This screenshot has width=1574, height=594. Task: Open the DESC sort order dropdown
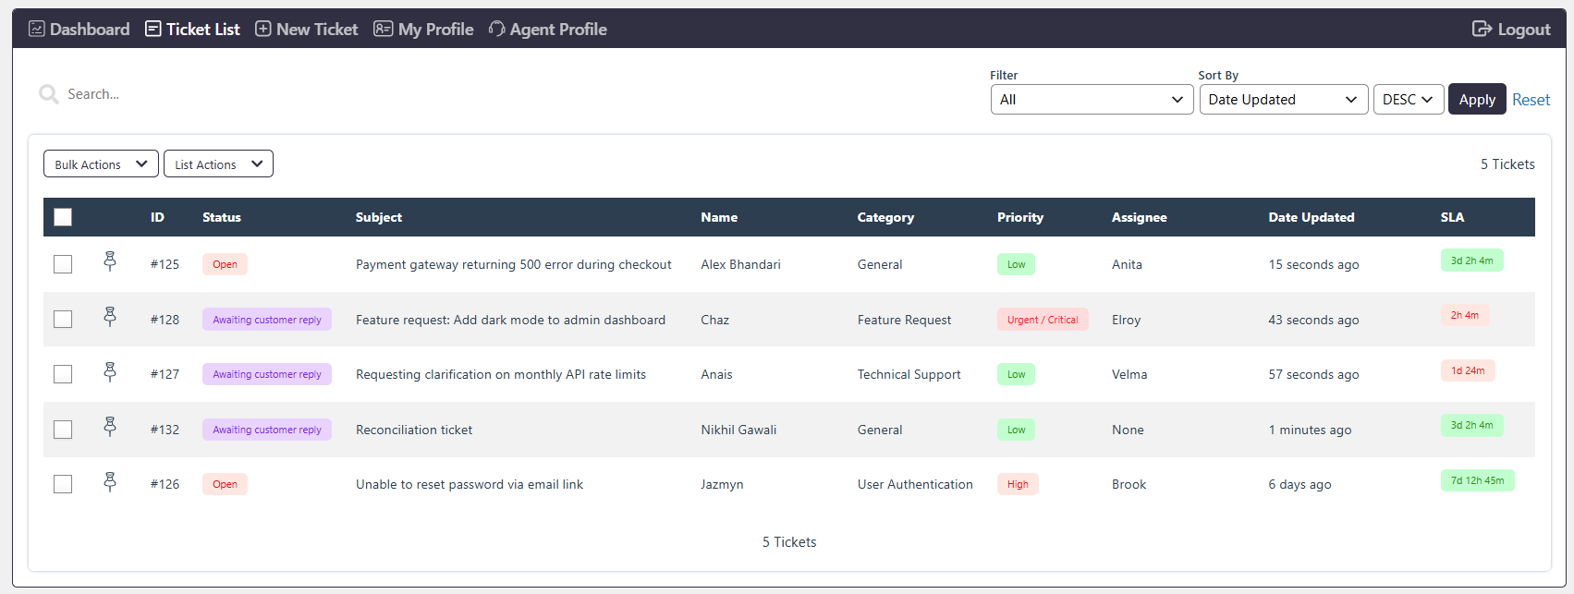(x=1408, y=100)
